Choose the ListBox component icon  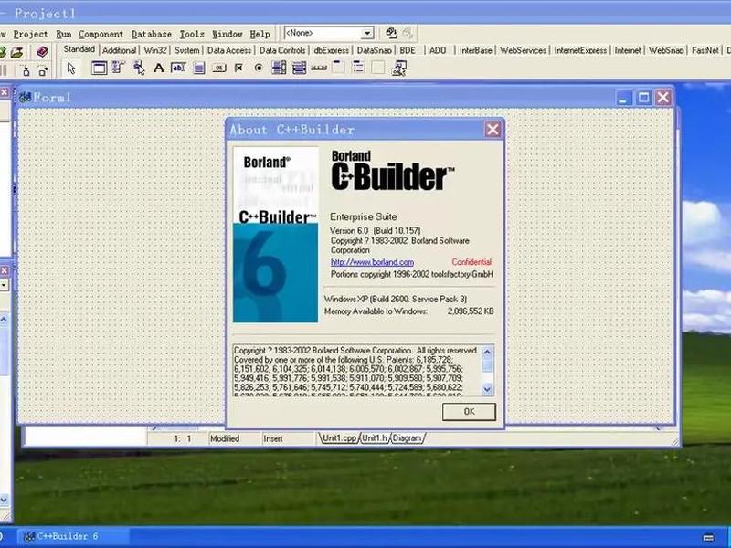click(x=279, y=68)
